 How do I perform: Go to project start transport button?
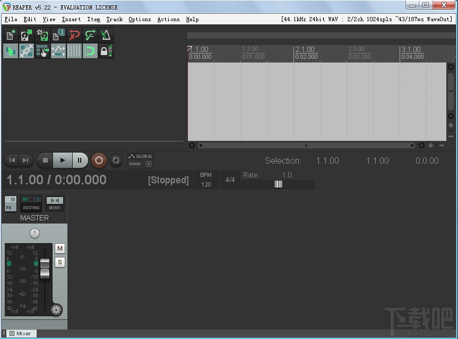12,160
